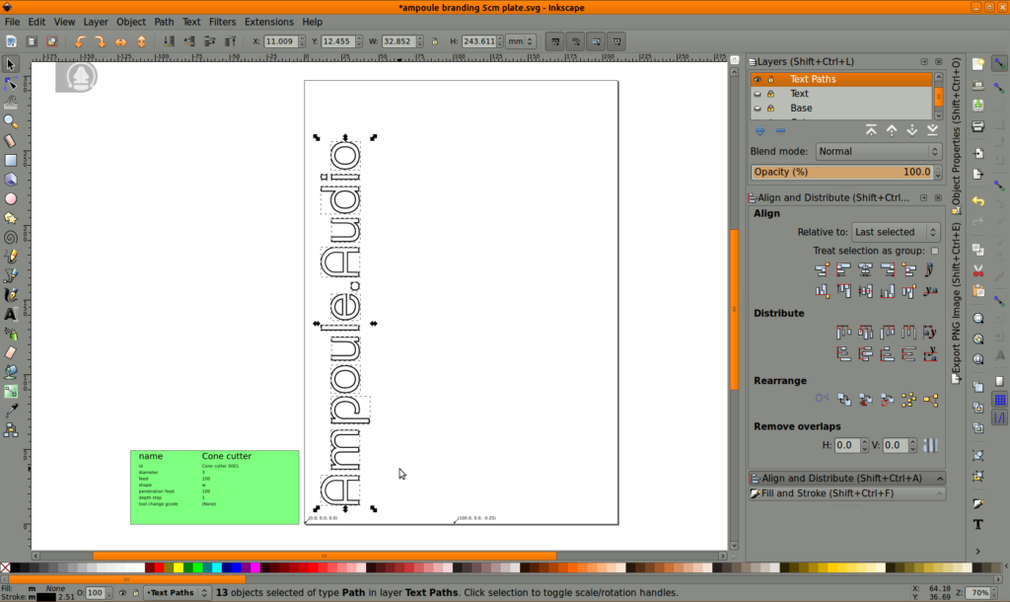Viewport: 1010px width, 602px height.
Task: Toggle width/height ratio lock
Action: [435, 41]
